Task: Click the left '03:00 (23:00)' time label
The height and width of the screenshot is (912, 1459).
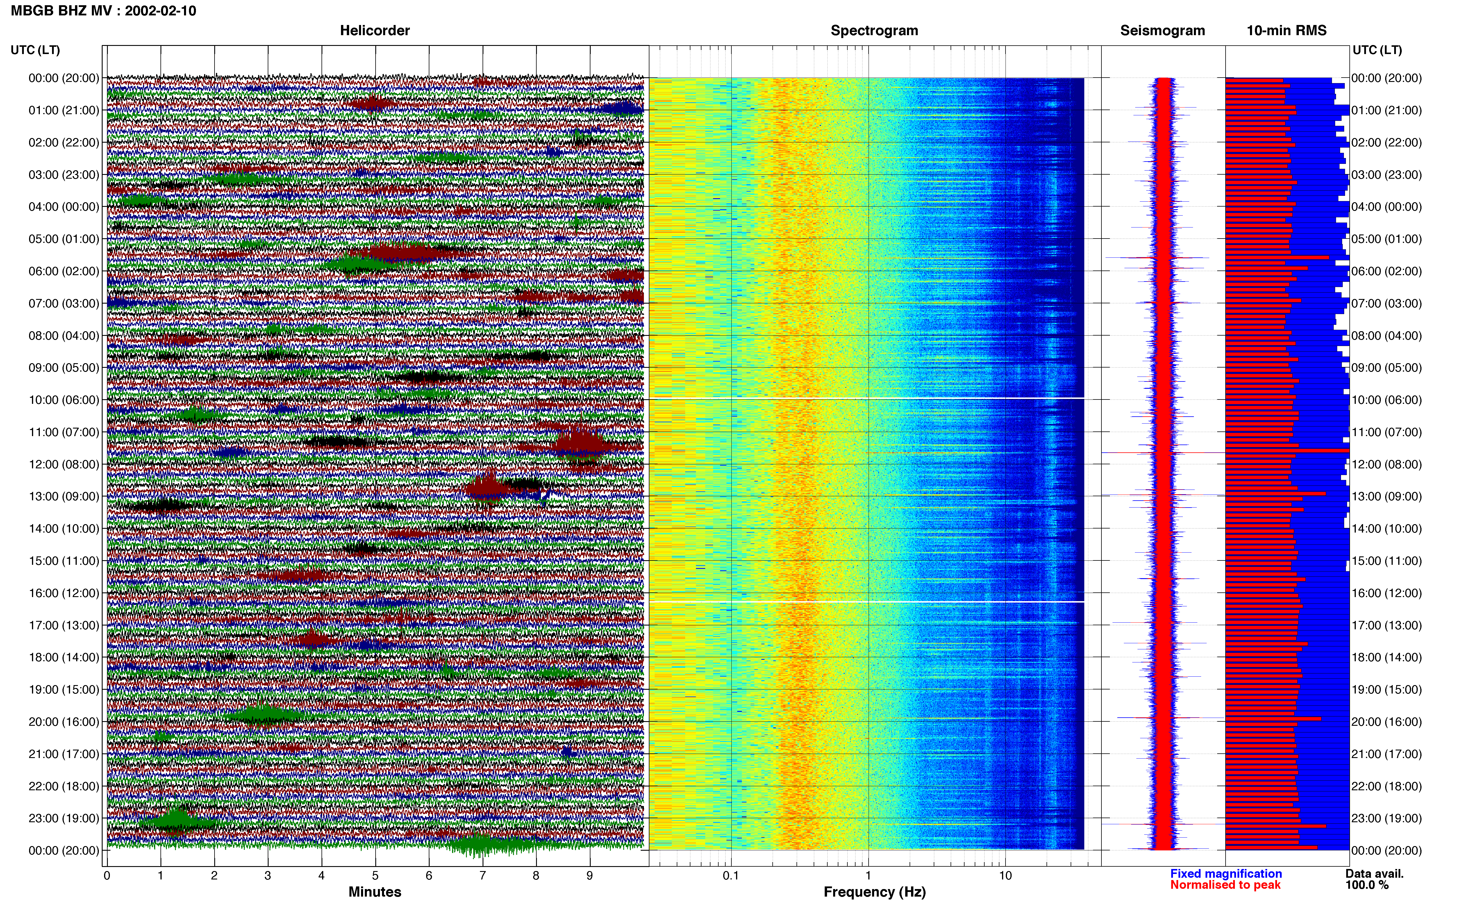Action: coord(64,175)
